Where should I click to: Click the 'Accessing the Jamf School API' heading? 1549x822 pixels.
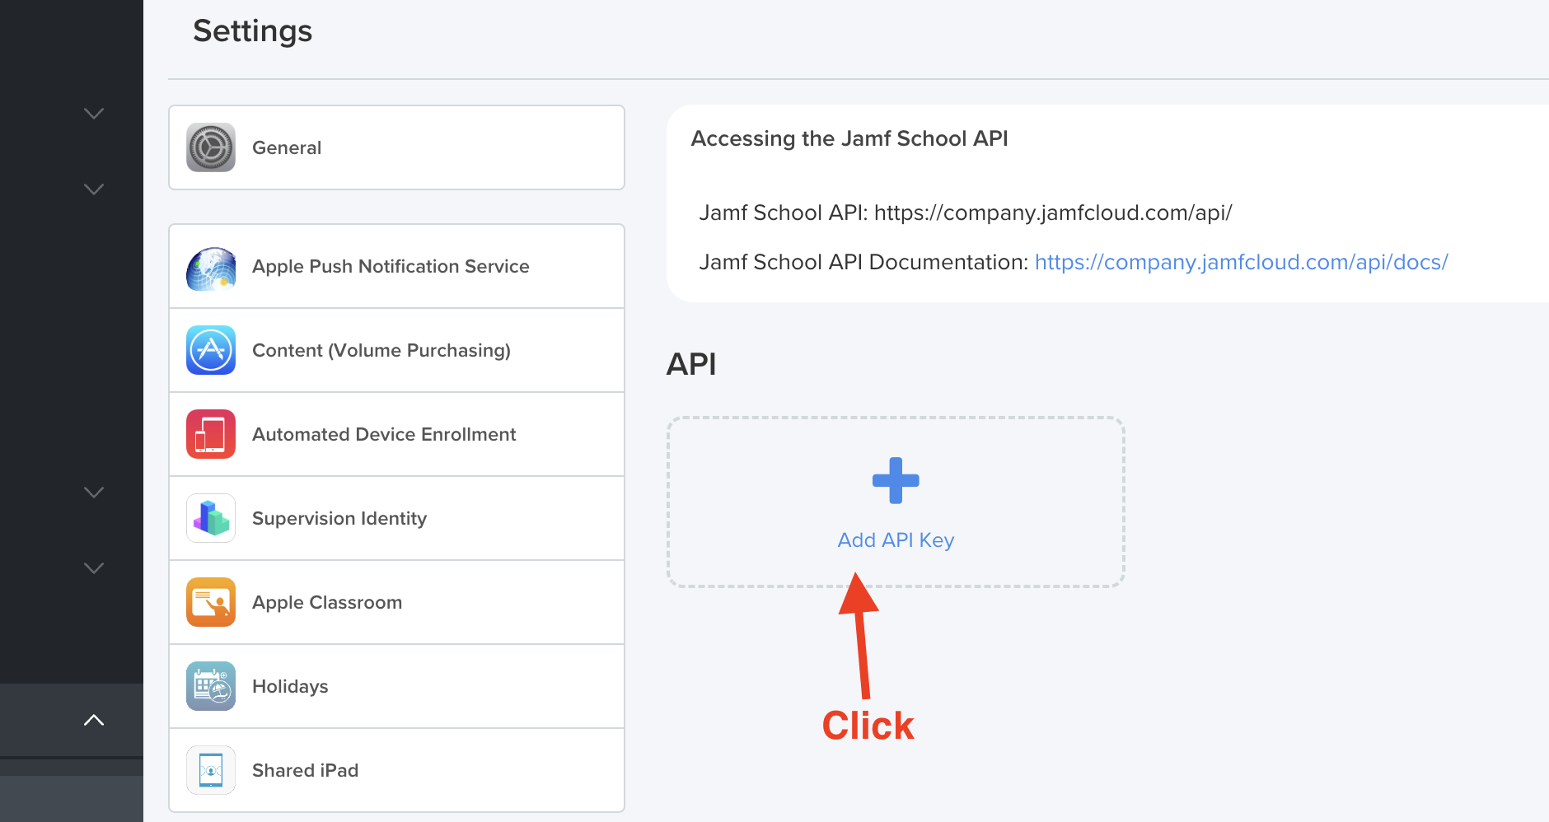(849, 138)
